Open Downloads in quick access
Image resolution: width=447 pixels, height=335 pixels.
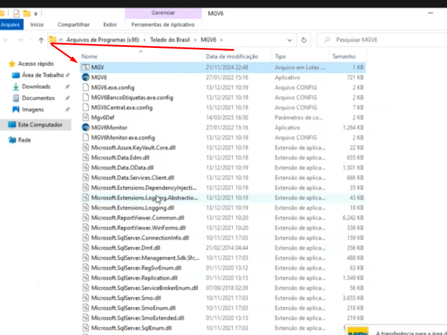click(x=36, y=87)
